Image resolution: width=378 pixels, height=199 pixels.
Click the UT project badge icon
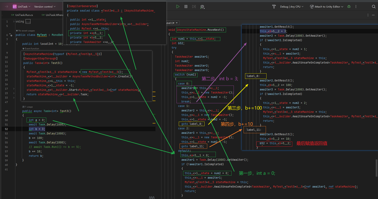point(15,6)
